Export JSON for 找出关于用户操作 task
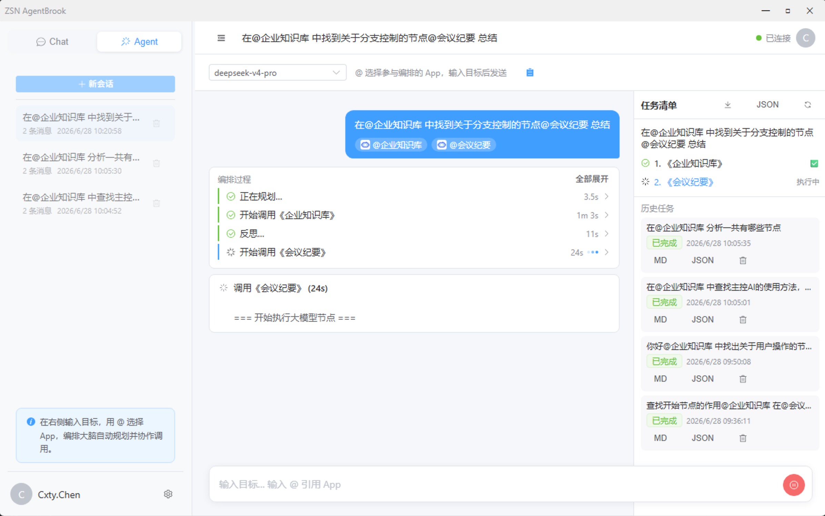The height and width of the screenshot is (516, 825). coord(702,379)
